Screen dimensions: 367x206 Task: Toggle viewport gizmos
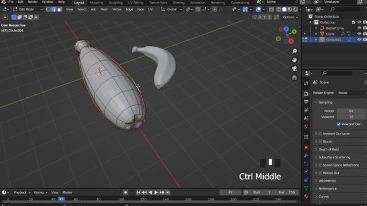click(245, 10)
